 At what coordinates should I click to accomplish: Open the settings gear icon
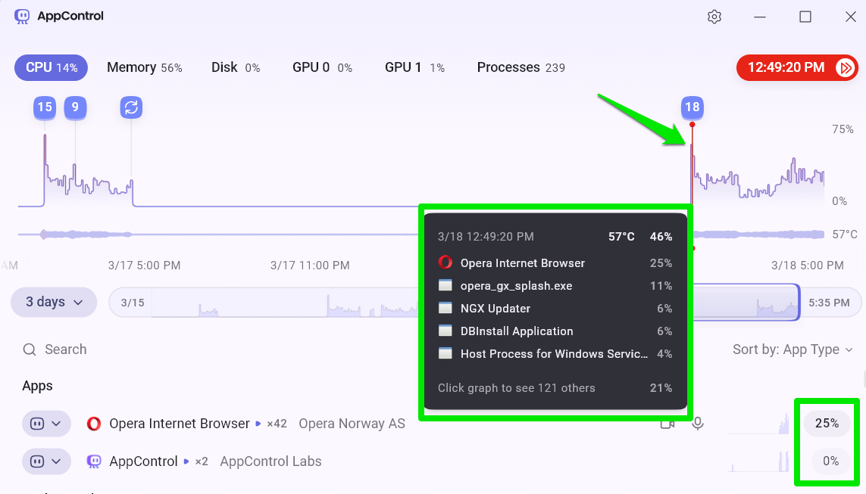(x=714, y=17)
